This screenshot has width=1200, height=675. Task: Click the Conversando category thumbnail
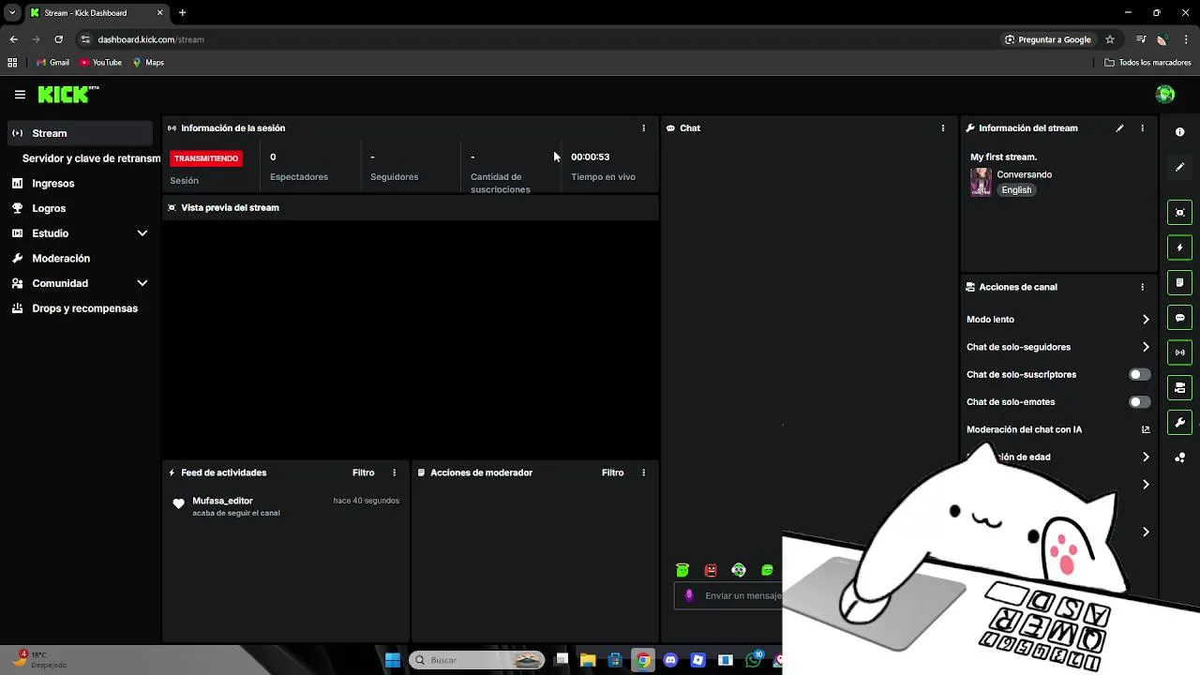click(981, 182)
